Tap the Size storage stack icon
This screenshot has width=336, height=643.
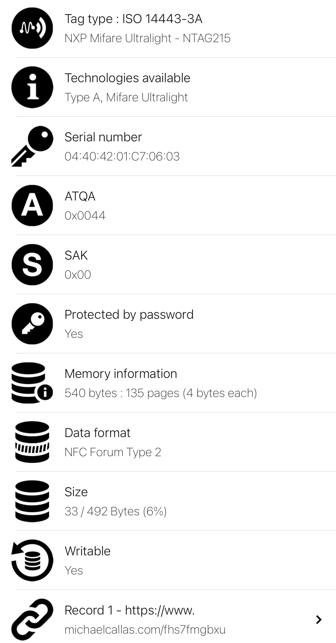32,501
